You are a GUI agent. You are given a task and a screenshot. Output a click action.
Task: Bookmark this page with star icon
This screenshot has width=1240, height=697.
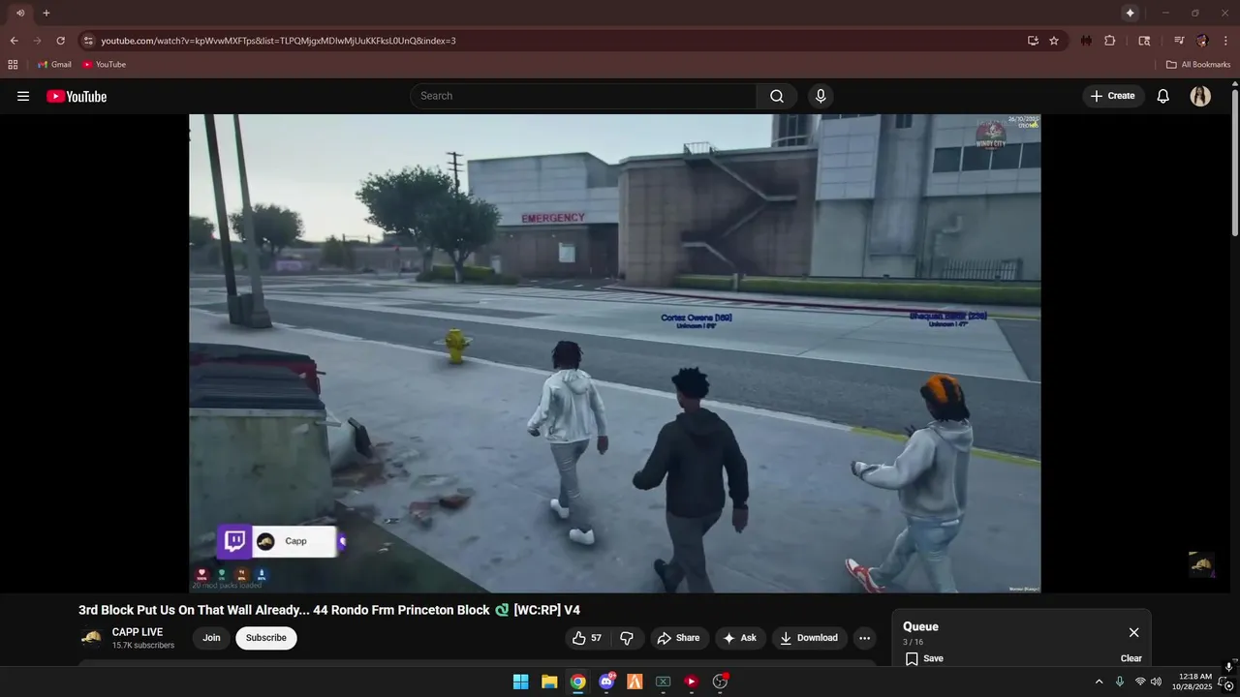(1054, 41)
